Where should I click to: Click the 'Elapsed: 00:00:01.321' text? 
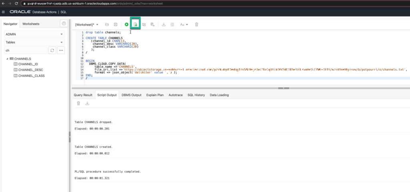coord(92,178)
